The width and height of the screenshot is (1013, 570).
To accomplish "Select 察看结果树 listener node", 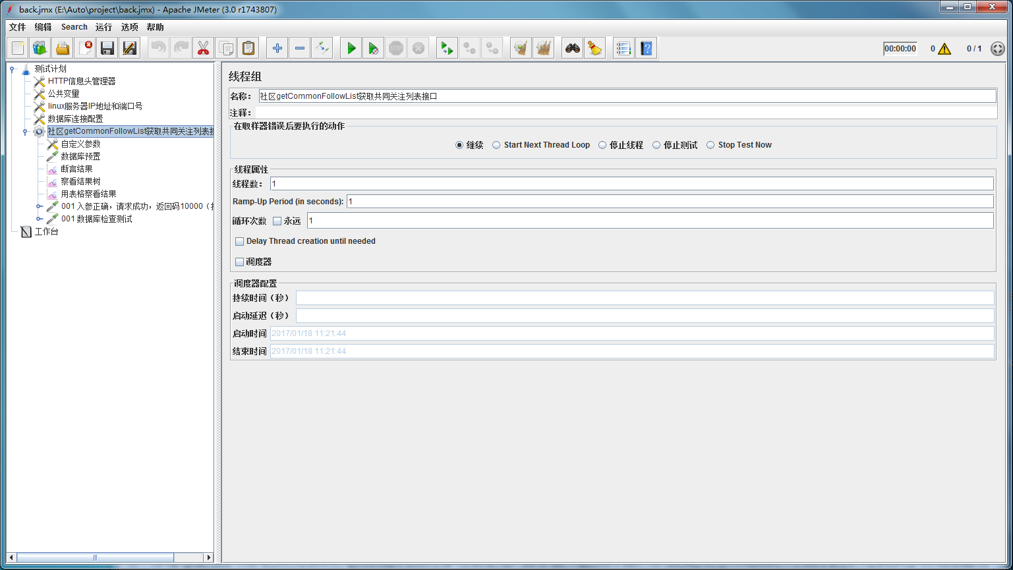I will coord(81,181).
